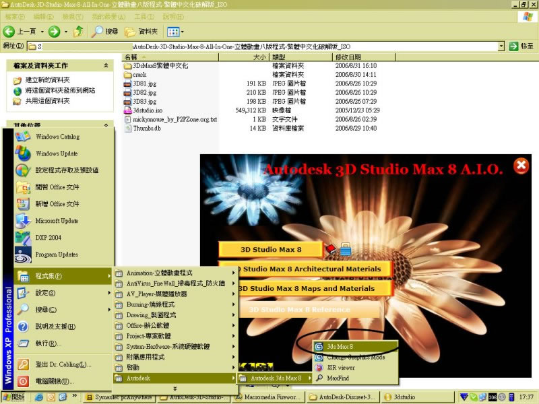The width and height of the screenshot is (539, 404).
Task: Open the View (檢視) menu
Action: [73, 16]
